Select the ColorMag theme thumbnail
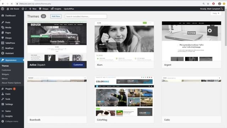The image size is (227, 128). click(x=124, y=96)
